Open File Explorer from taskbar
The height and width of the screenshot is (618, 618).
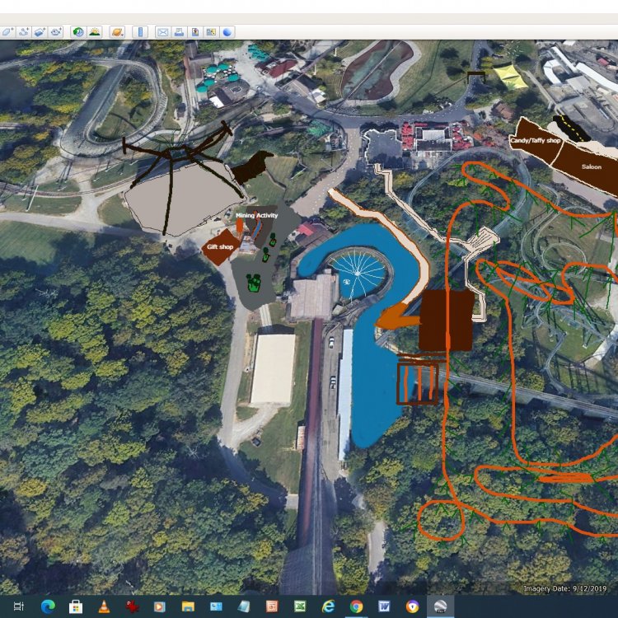(x=188, y=606)
